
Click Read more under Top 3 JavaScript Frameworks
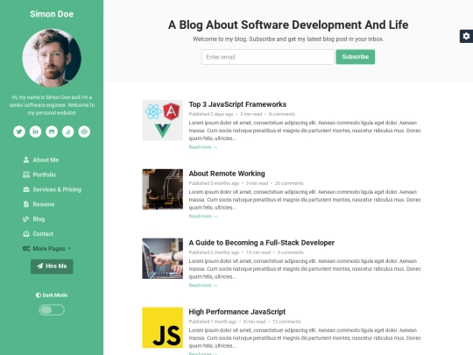point(202,147)
